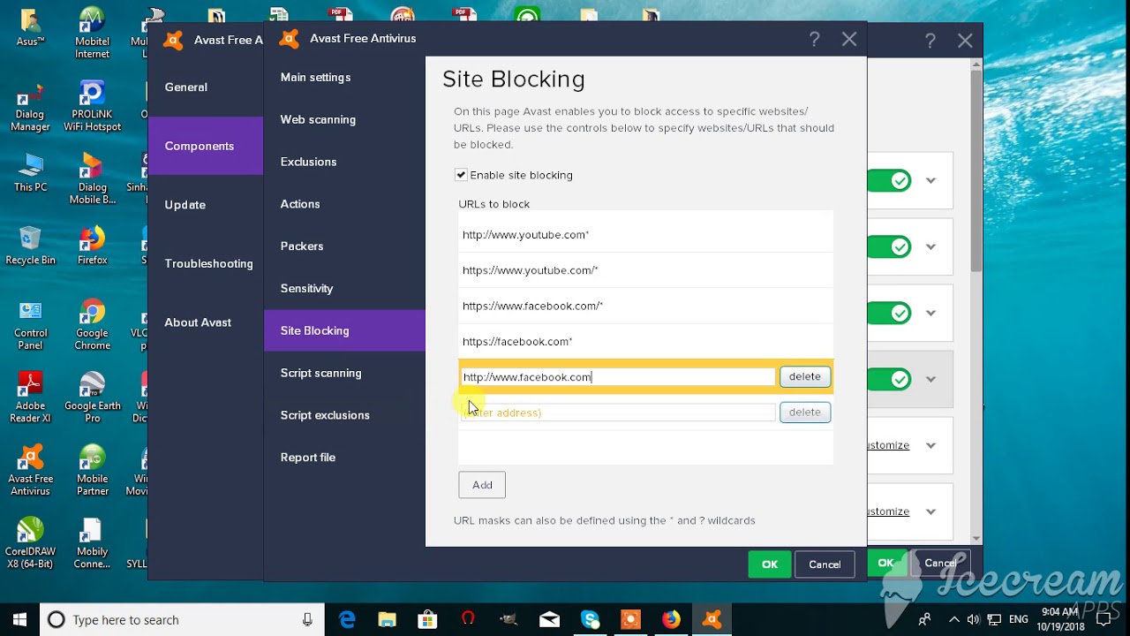Turn off the green toggle in the gray highlighted row
Viewport: 1130px width, 636px height.
pos(889,379)
